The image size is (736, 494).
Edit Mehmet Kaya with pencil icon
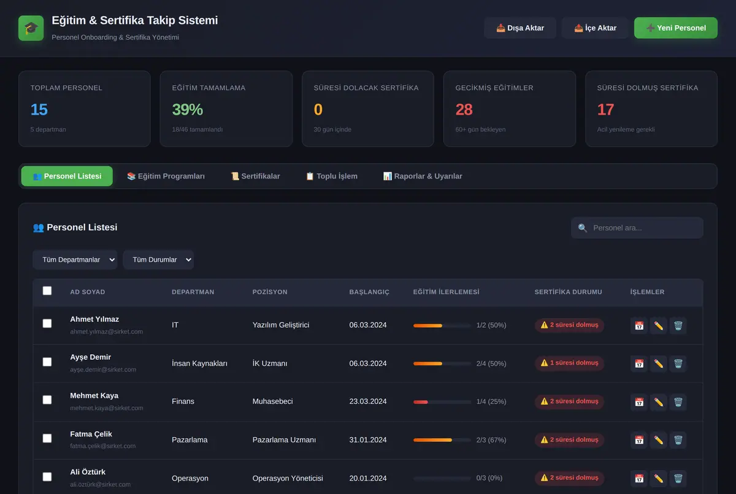coord(659,402)
